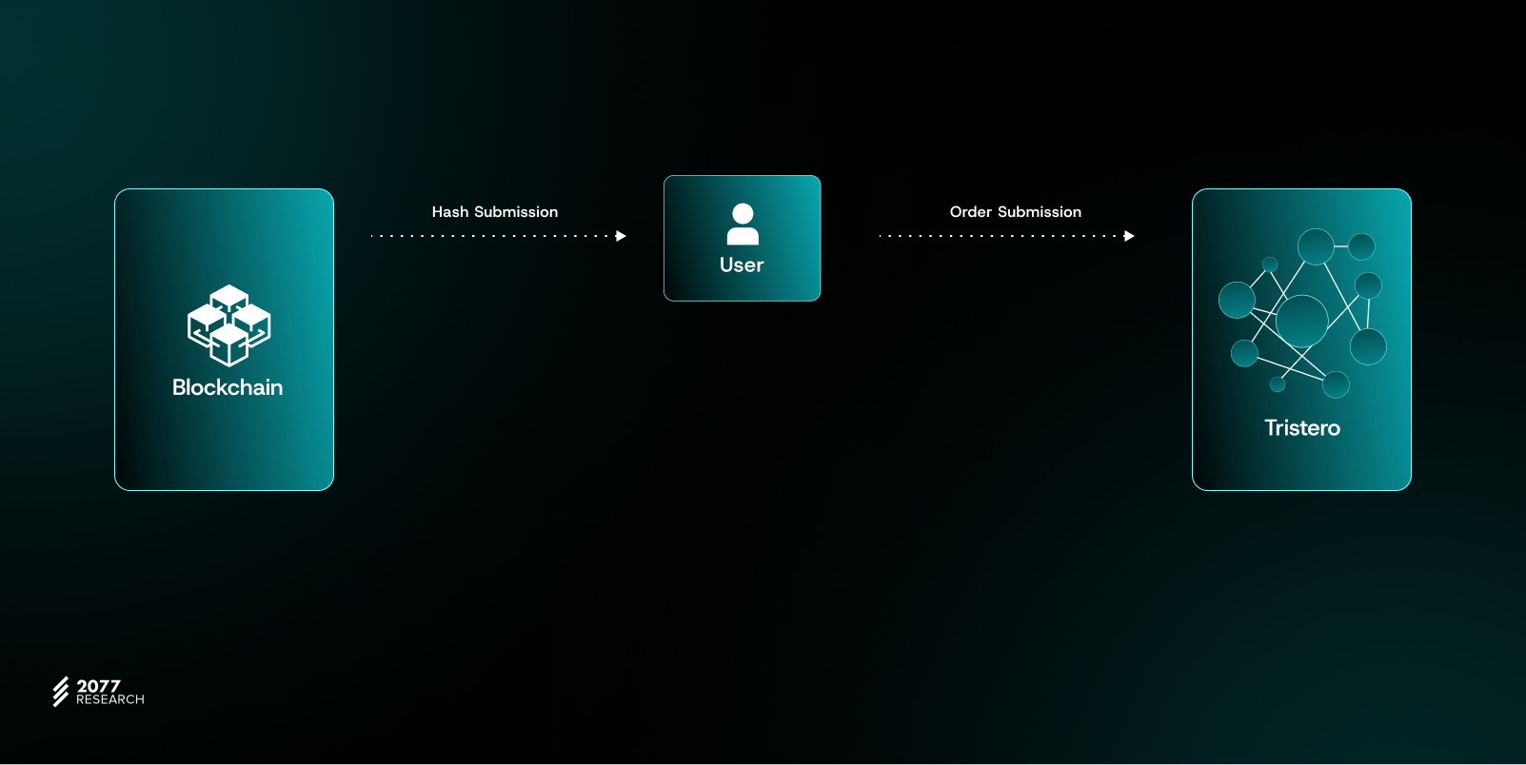
Task: Click the user silhouette icon
Action: click(x=743, y=225)
